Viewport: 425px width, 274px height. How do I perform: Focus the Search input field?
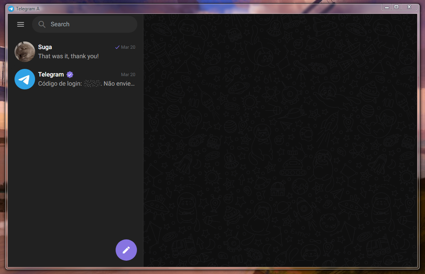(x=85, y=24)
